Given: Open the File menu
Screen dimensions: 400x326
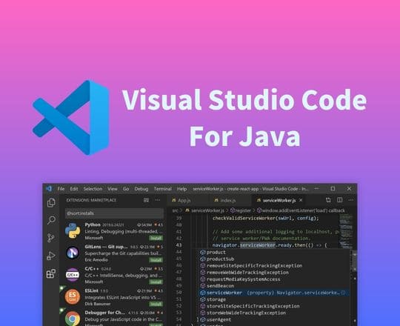Looking at the screenshot, I should point(61,189).
